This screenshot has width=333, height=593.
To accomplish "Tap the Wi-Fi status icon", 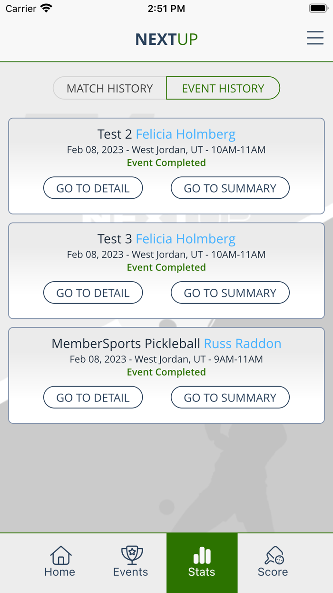I will (x=46, y=8).
